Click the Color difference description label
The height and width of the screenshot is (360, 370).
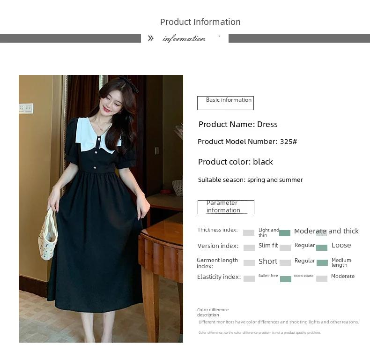click(x=213, y=312)
